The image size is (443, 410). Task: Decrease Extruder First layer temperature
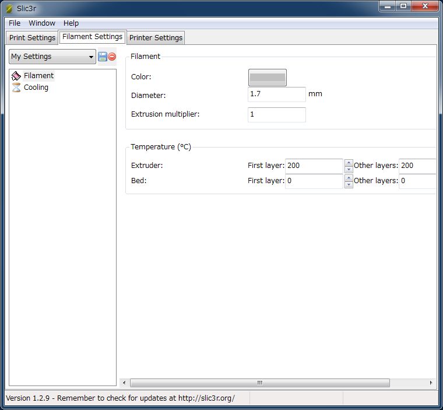pyautogui.click(x=349, y=169)
